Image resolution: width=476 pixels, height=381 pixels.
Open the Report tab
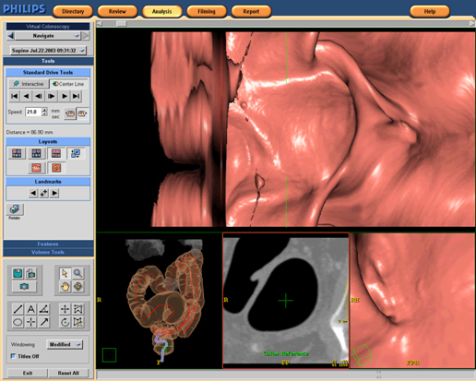coord(251,11)
